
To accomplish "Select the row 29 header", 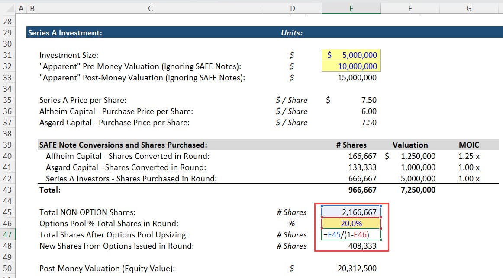I will tap(7, 32).
